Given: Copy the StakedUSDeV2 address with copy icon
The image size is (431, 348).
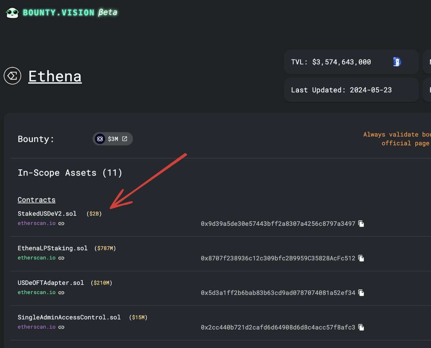Looking at the screenshot, I should pyautogui.click(x=361, y=224).
